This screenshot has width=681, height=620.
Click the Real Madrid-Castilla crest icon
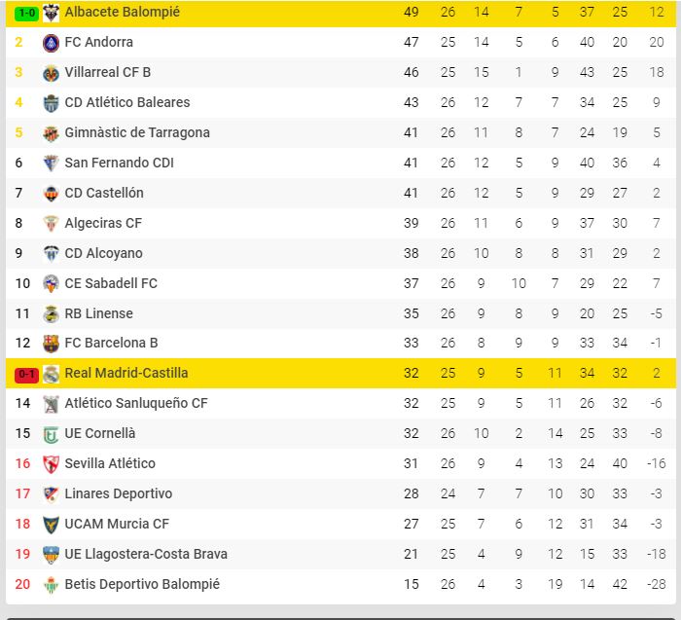52,374
